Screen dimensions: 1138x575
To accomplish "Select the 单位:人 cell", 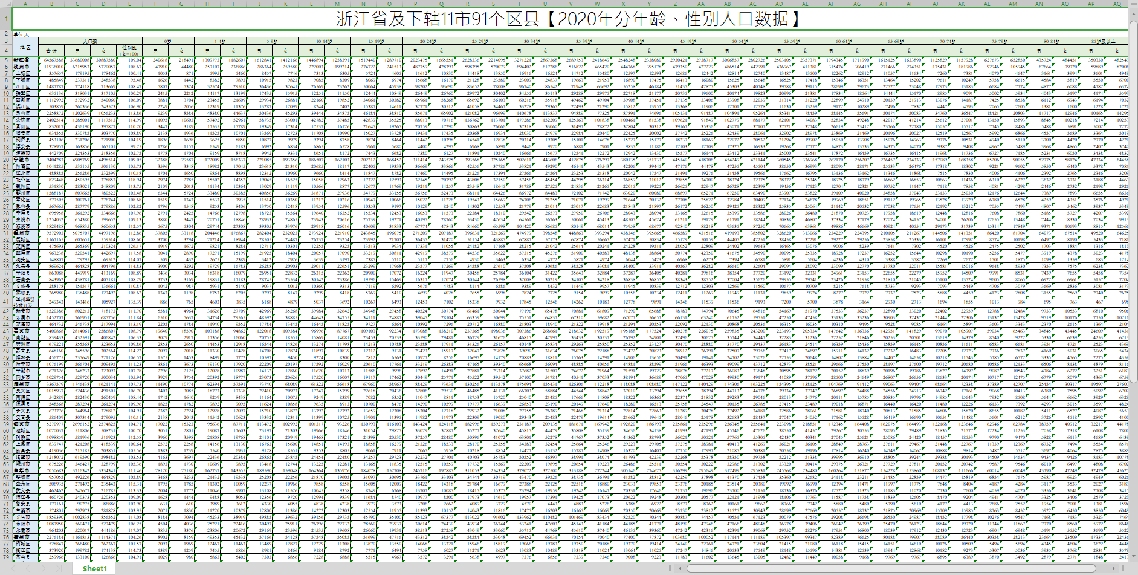I will pyautogui.click(x=25, y=34).
